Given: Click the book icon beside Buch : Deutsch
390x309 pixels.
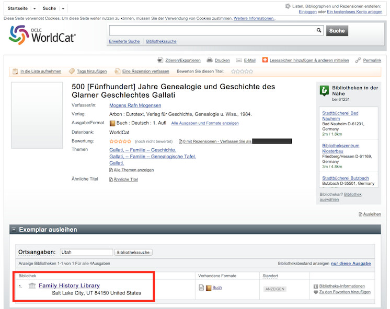Looking at the screenshot, I should pyautogui.click(x=112, y=123).
